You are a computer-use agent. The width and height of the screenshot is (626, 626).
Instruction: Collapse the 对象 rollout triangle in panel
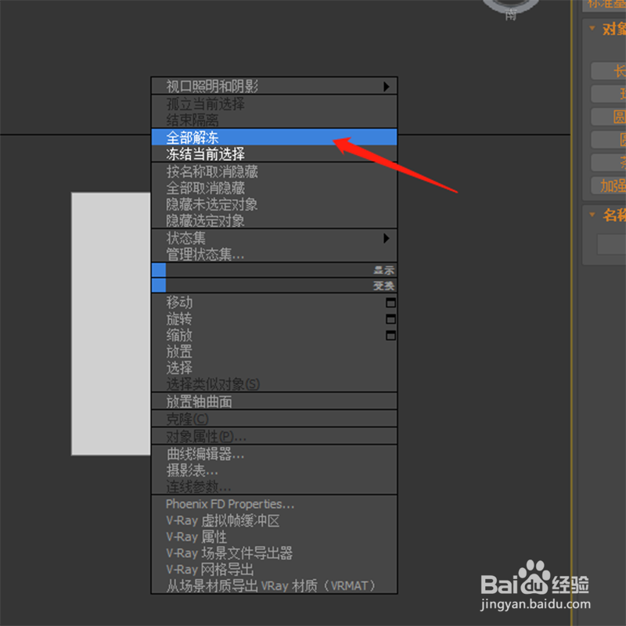pos(592,28)
